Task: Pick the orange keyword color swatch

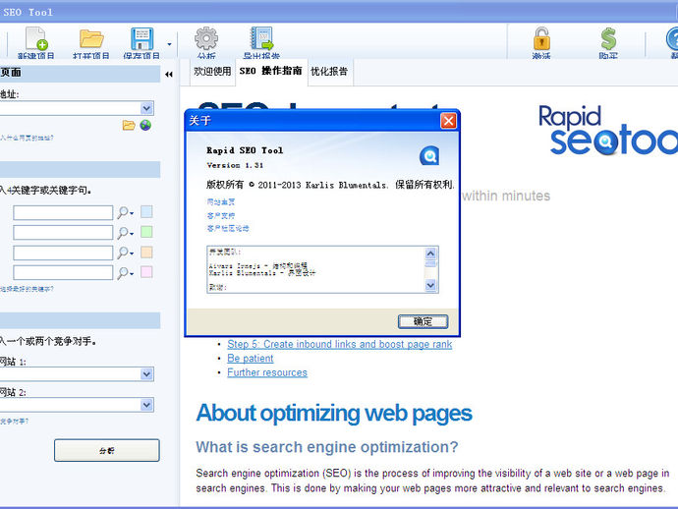Action: (x=146, y=253)
